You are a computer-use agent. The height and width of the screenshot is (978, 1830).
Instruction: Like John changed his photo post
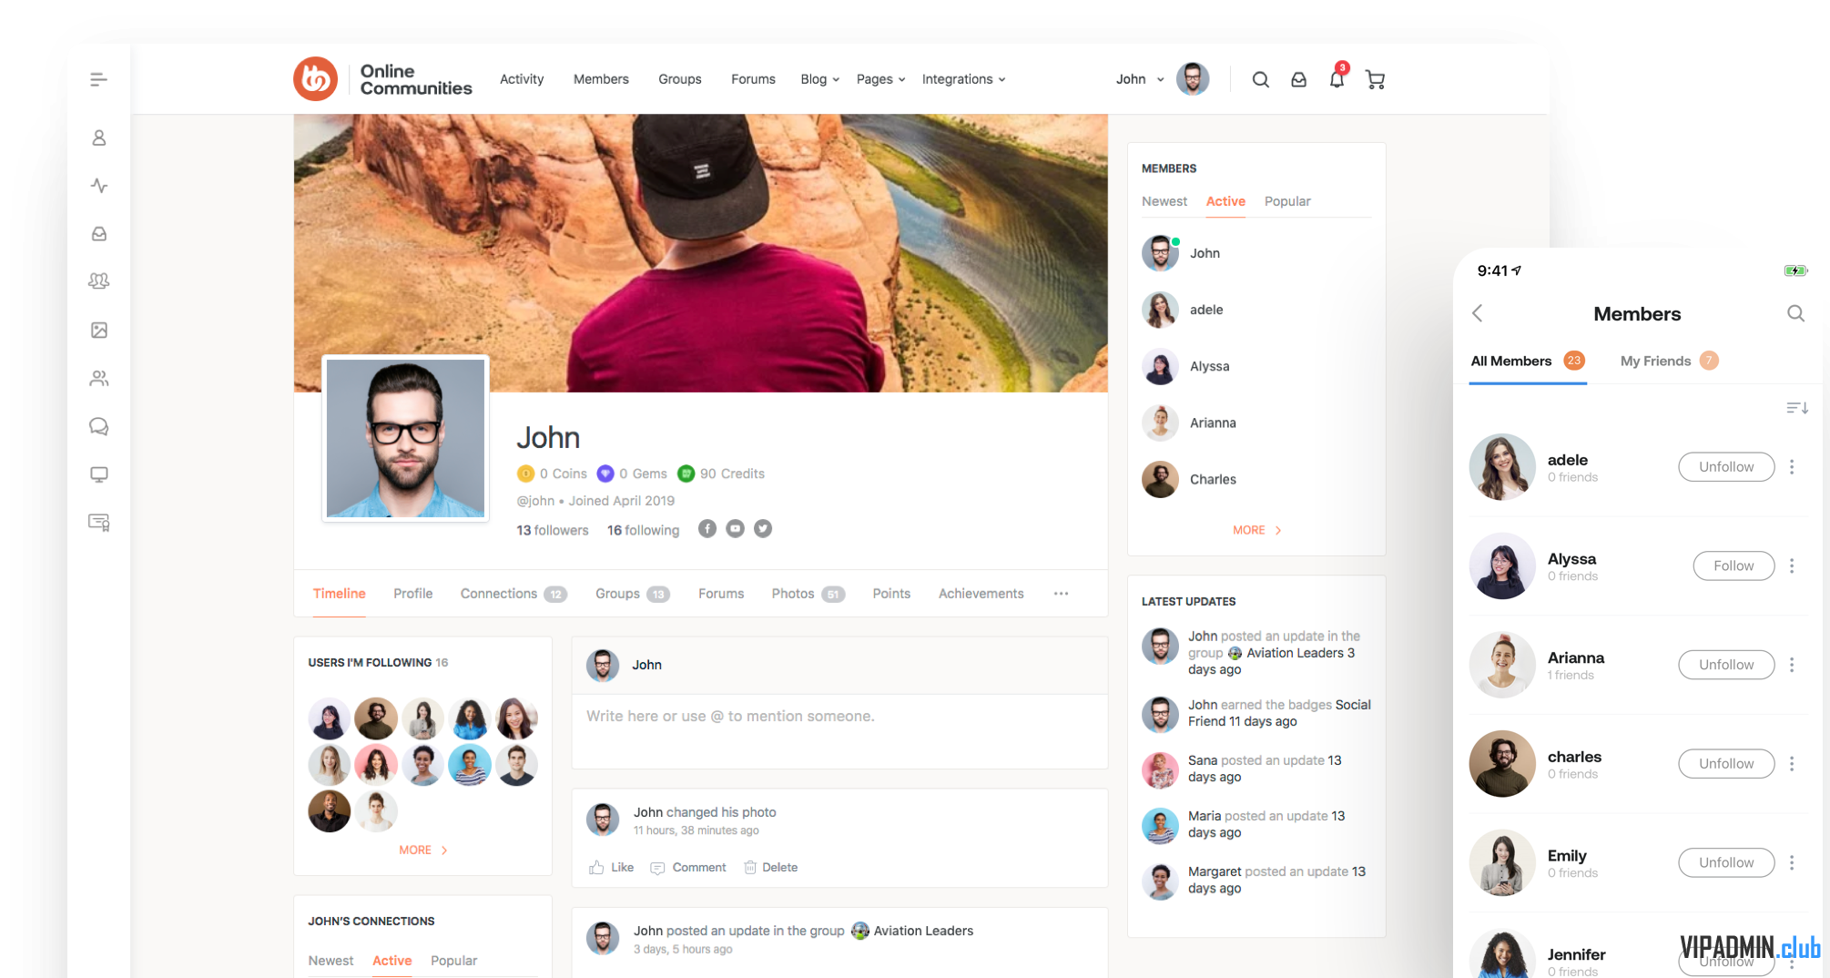(612, 868)
